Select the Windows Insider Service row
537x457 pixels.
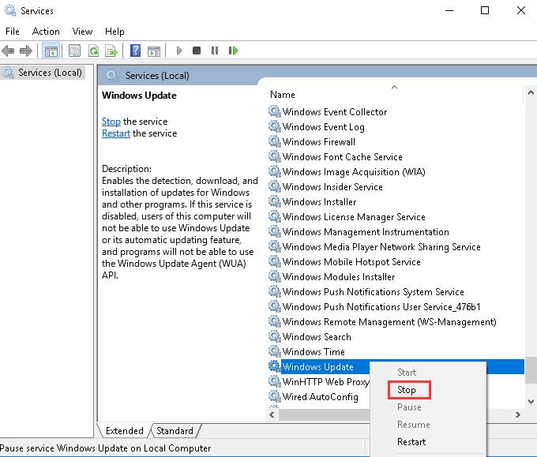(332, 187)
